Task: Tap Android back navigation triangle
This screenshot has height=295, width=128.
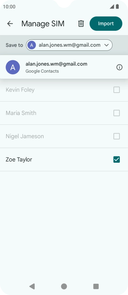Action: tap(32, 286)
